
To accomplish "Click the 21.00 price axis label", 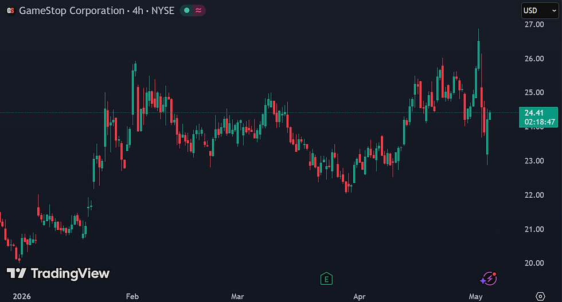I will [534, 229].
